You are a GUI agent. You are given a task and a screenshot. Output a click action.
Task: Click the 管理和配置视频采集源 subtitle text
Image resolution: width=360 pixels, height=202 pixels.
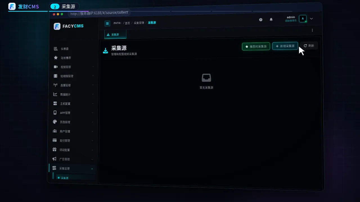click(124, 54)
